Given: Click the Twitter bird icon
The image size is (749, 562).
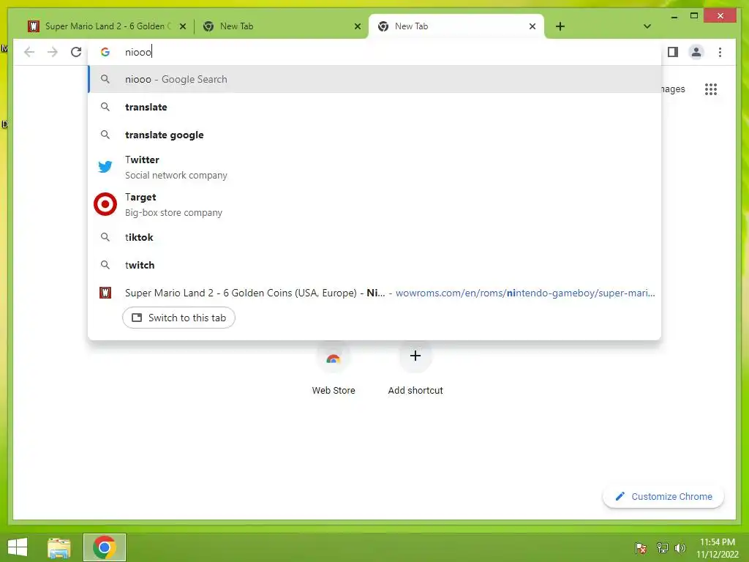Looking at the screenshot, I should click(105, 167).
